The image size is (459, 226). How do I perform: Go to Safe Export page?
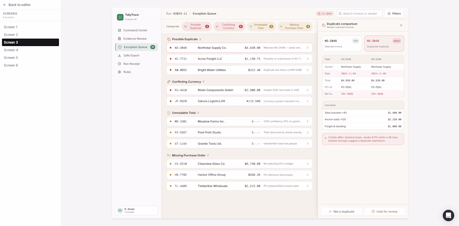[x=136, y=56]
